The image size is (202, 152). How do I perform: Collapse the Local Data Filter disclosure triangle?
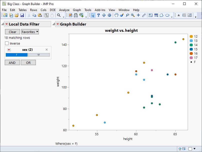click(x=3, y=24)
